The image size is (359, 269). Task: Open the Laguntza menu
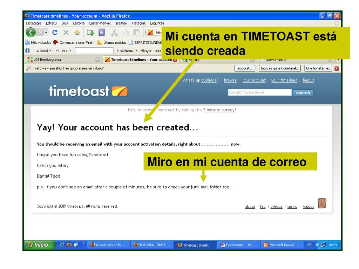[x=157, y=23]
